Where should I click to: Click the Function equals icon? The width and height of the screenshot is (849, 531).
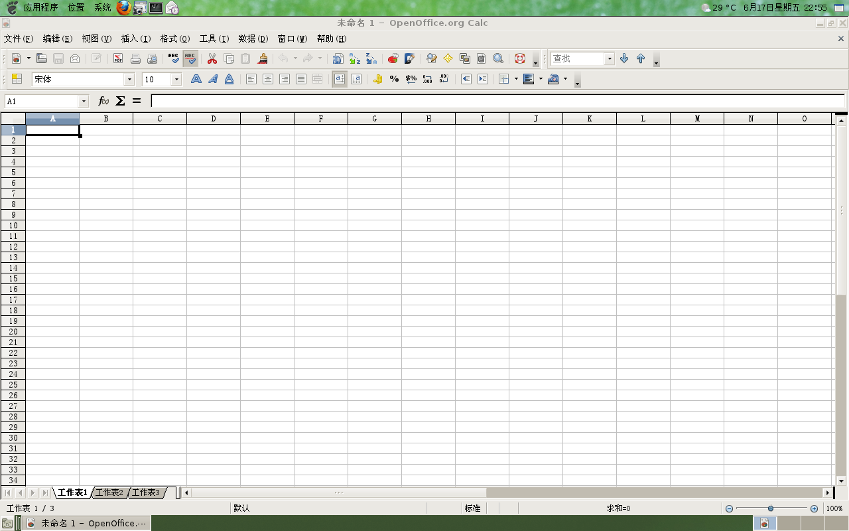137,101
